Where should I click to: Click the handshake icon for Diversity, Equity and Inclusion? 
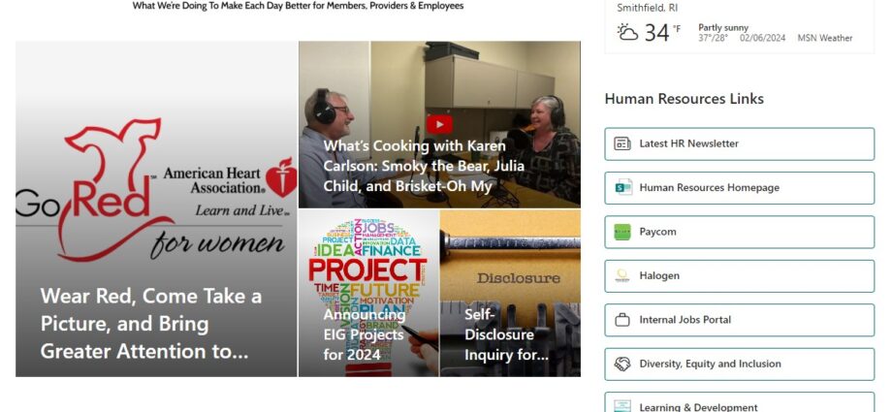[622, 364]
